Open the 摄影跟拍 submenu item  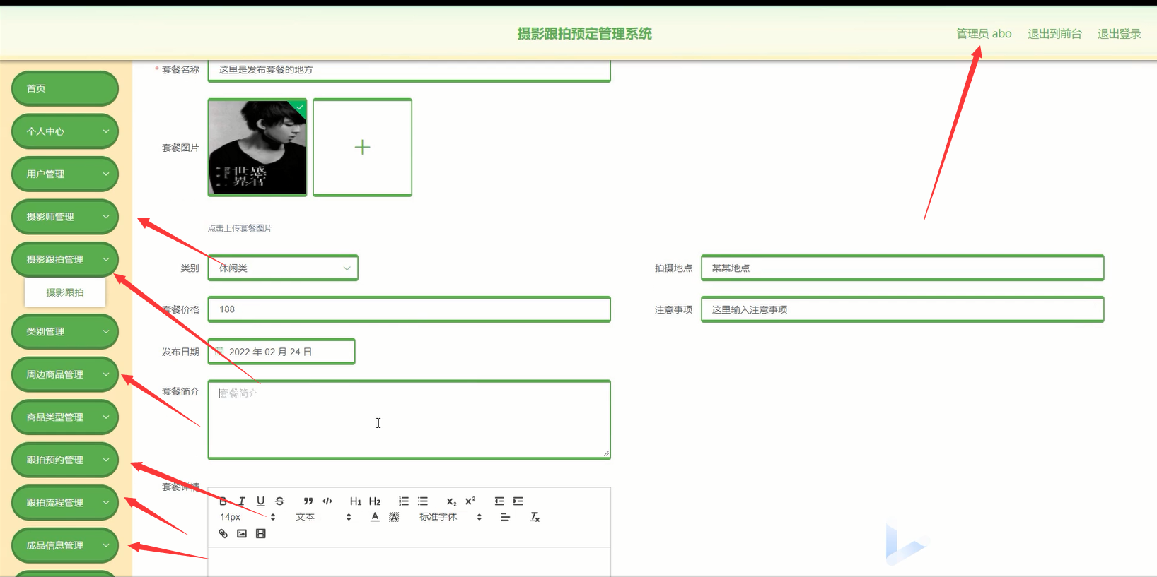(65, 292)
